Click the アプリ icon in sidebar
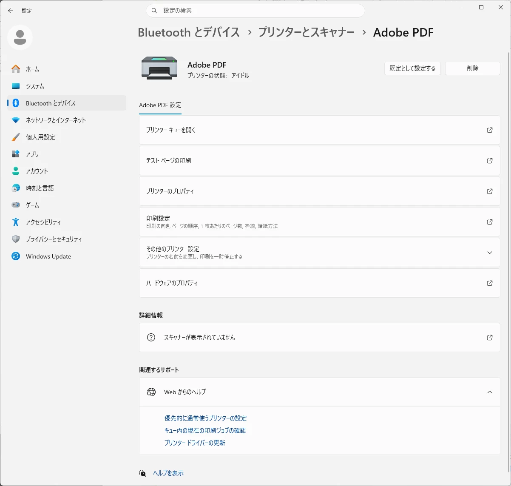The height and width of the screenshot is (486, 511). pos(16,154)
